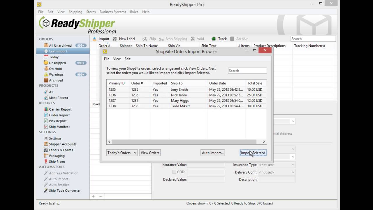This screenshot has height=210, width=373.
Task: Click the Pick Report icon
Action: (46, 121)
